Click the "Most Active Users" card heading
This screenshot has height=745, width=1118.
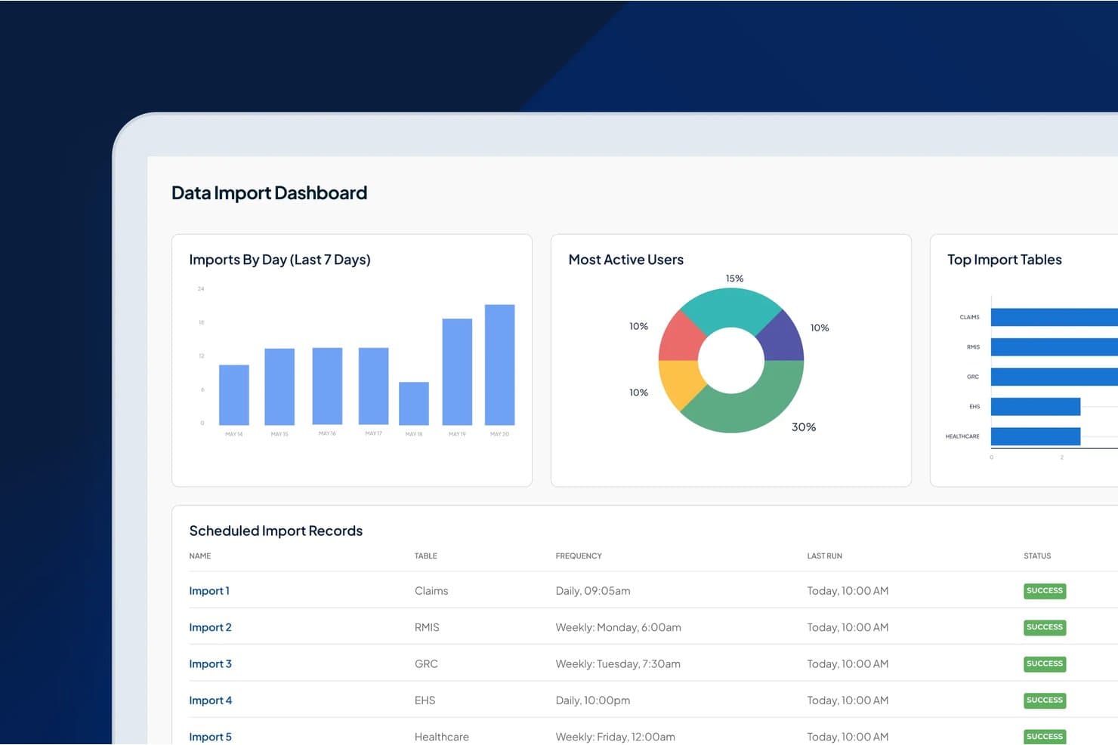coord(626,260)
